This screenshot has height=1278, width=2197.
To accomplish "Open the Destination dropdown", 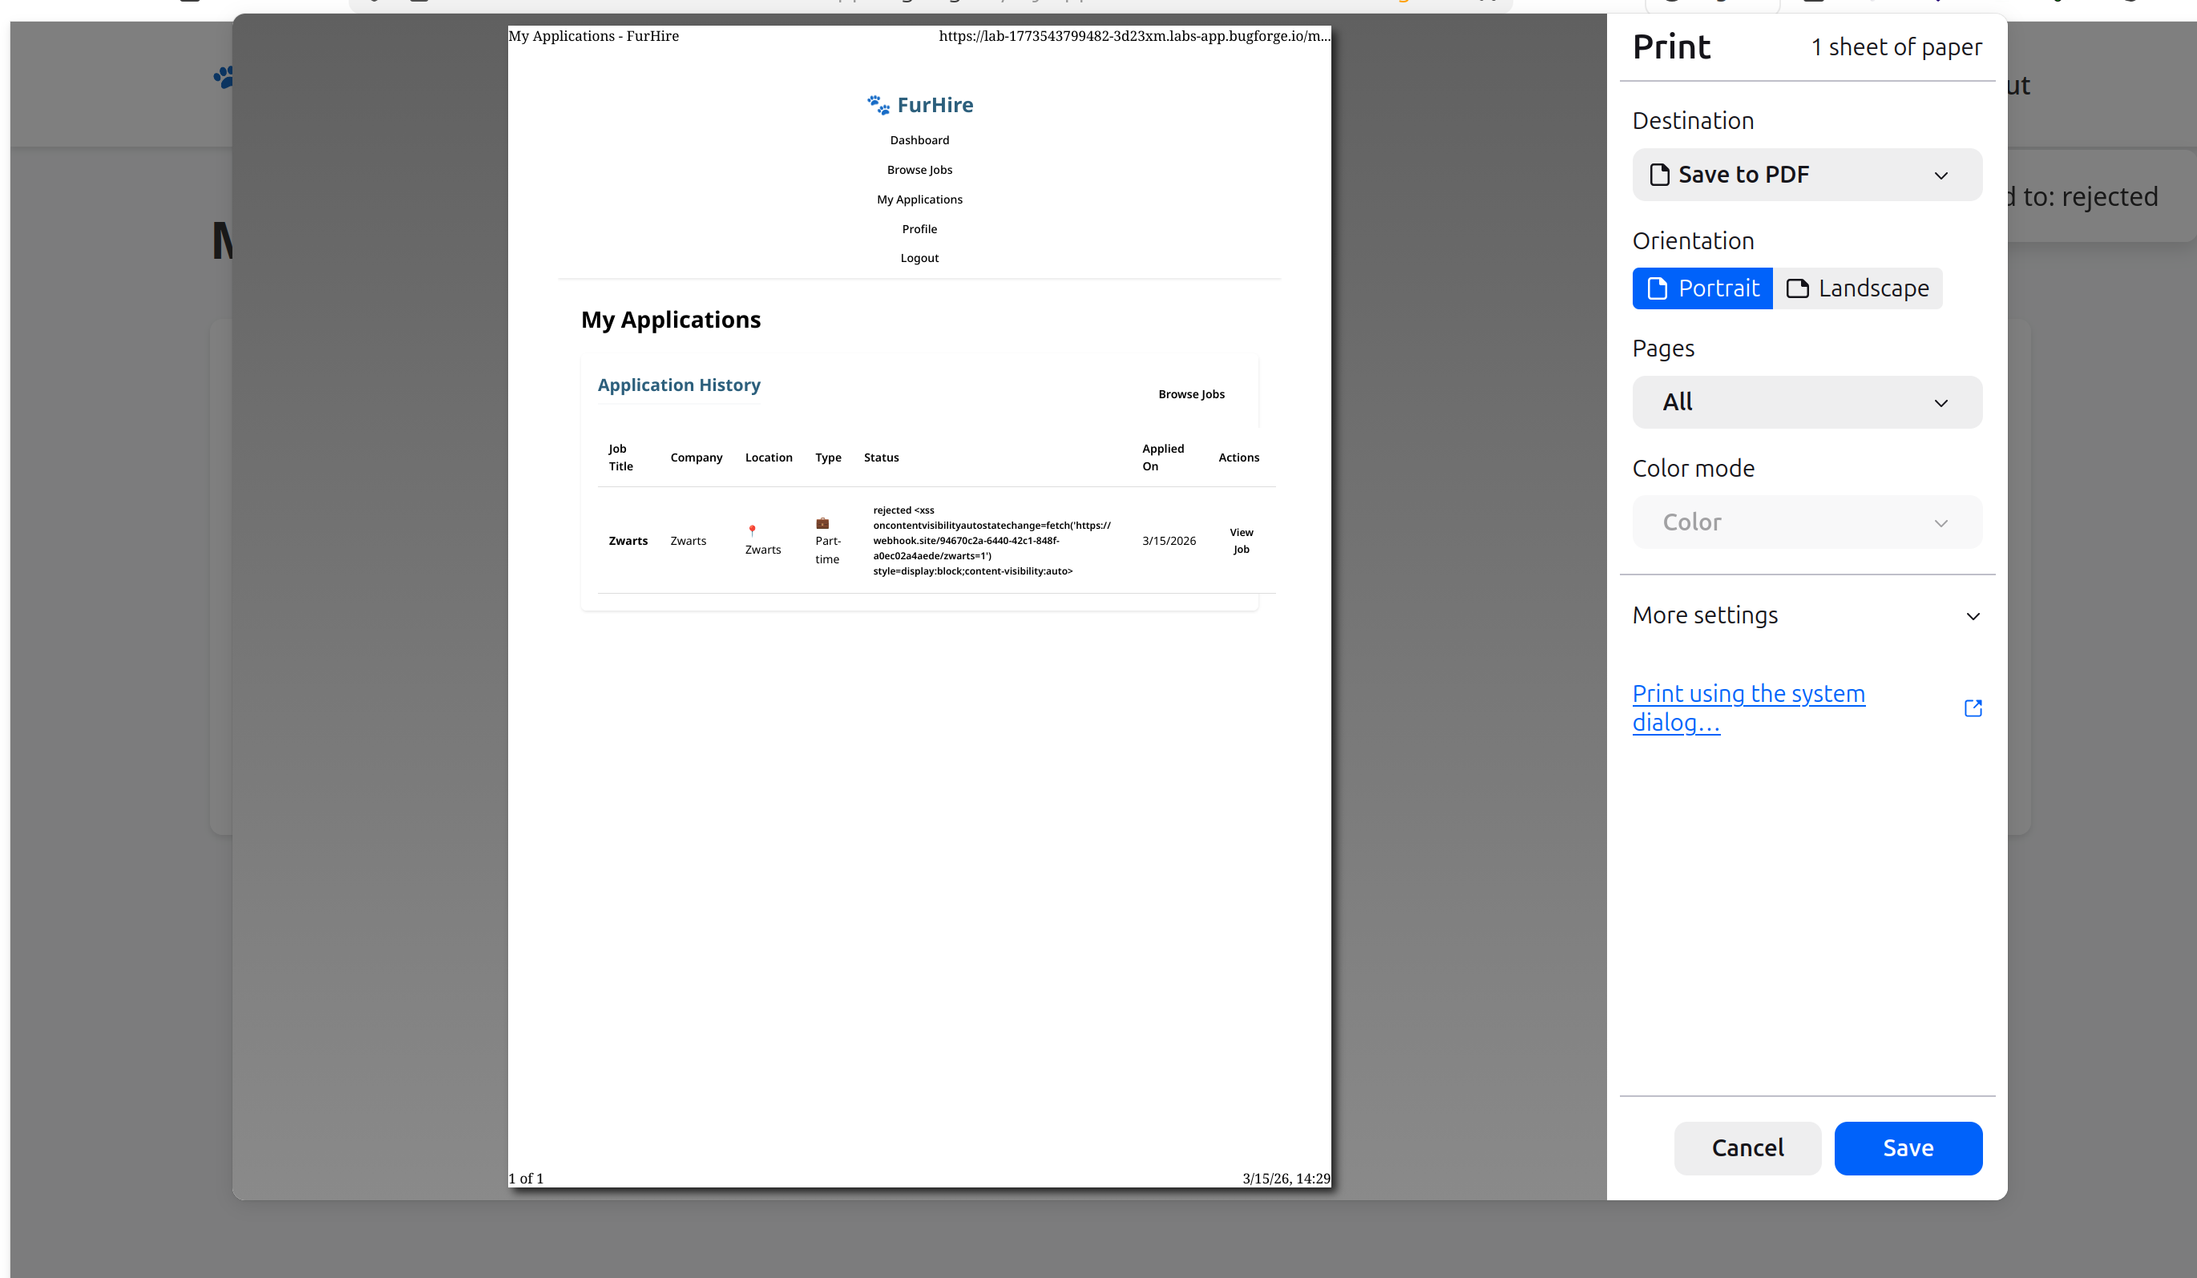I will pyautogui.click(x=1807, y=175).
